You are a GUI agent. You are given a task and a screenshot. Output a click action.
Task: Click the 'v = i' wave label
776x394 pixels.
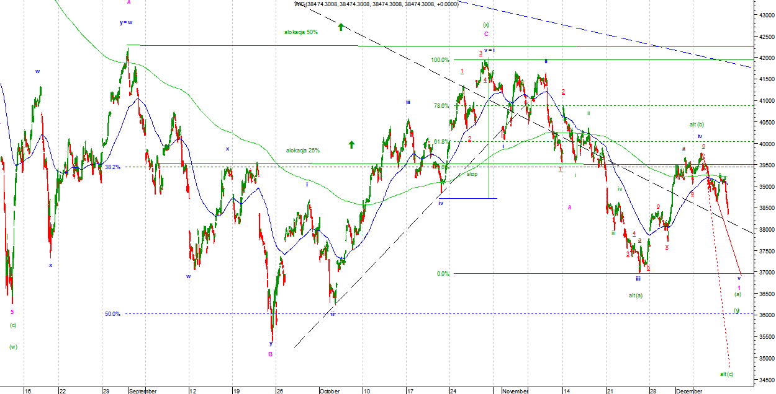point(489,50)
